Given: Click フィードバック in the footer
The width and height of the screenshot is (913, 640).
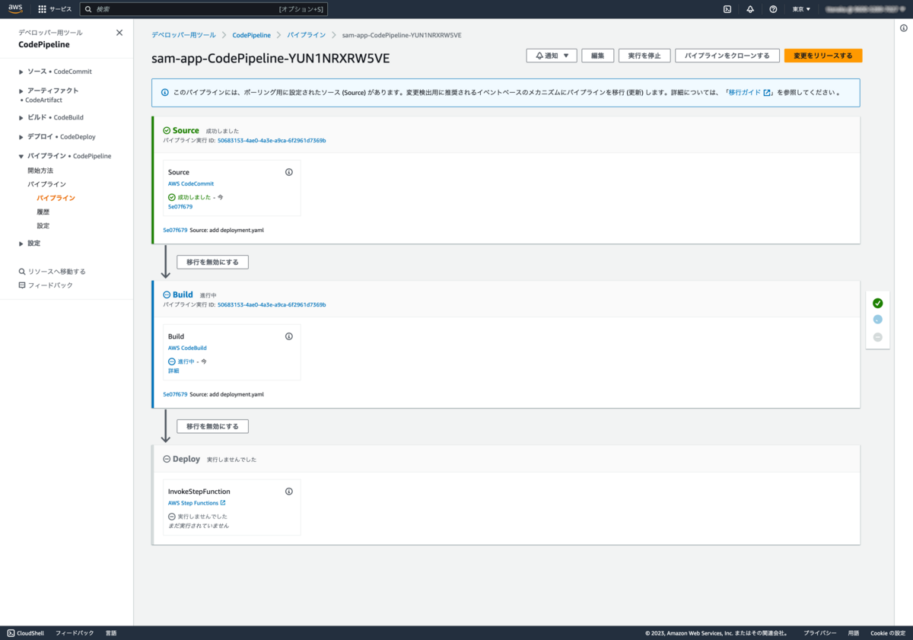Looking at the screenshot, I should pos(75,633).
